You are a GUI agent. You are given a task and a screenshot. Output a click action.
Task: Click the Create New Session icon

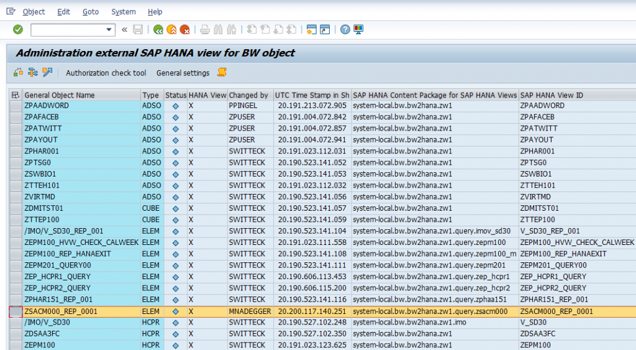(x=312, y=30)
